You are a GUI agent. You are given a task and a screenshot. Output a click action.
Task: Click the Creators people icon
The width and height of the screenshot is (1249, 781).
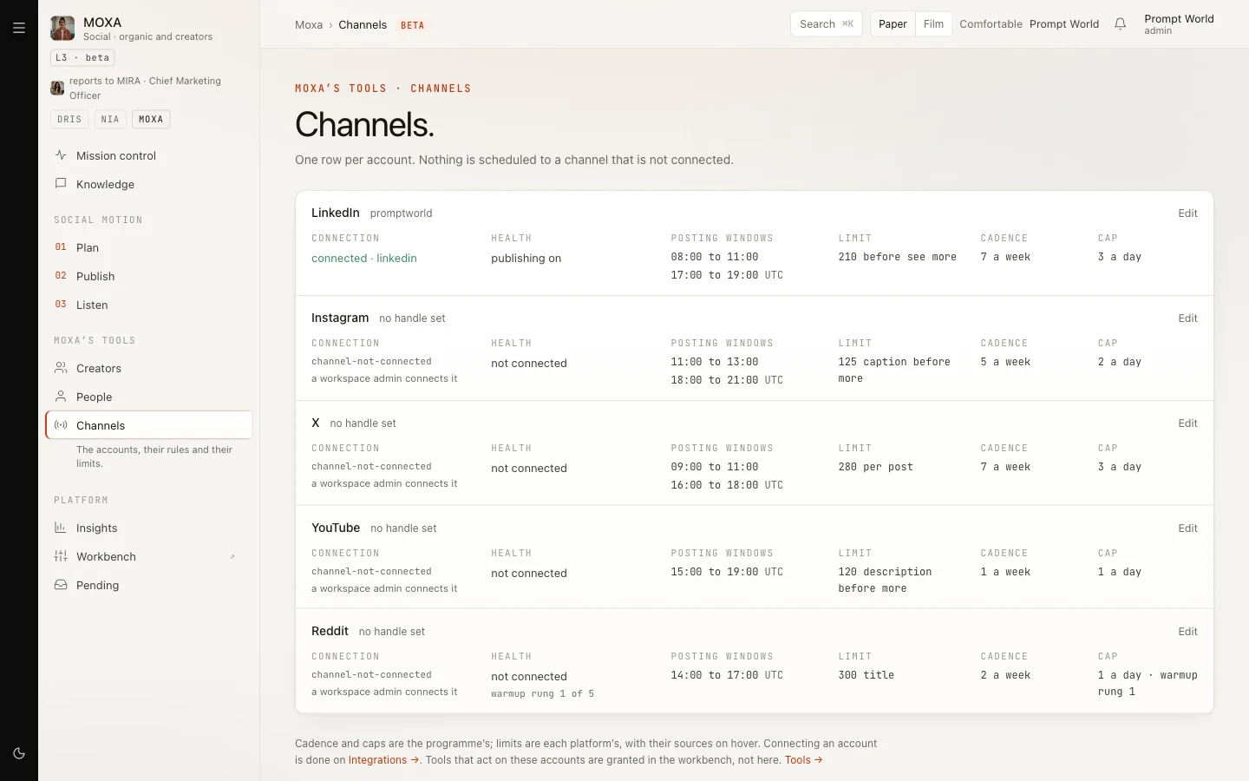pos(61,368)
